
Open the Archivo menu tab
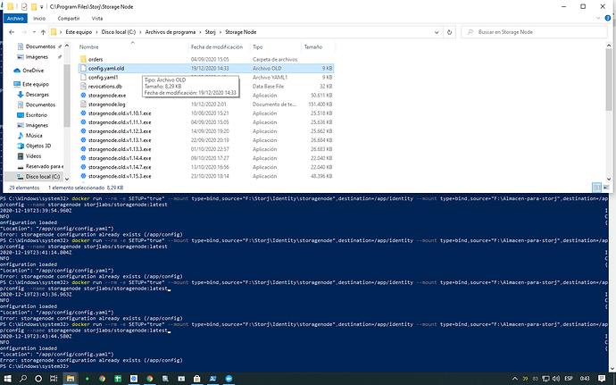click(13, 17)
